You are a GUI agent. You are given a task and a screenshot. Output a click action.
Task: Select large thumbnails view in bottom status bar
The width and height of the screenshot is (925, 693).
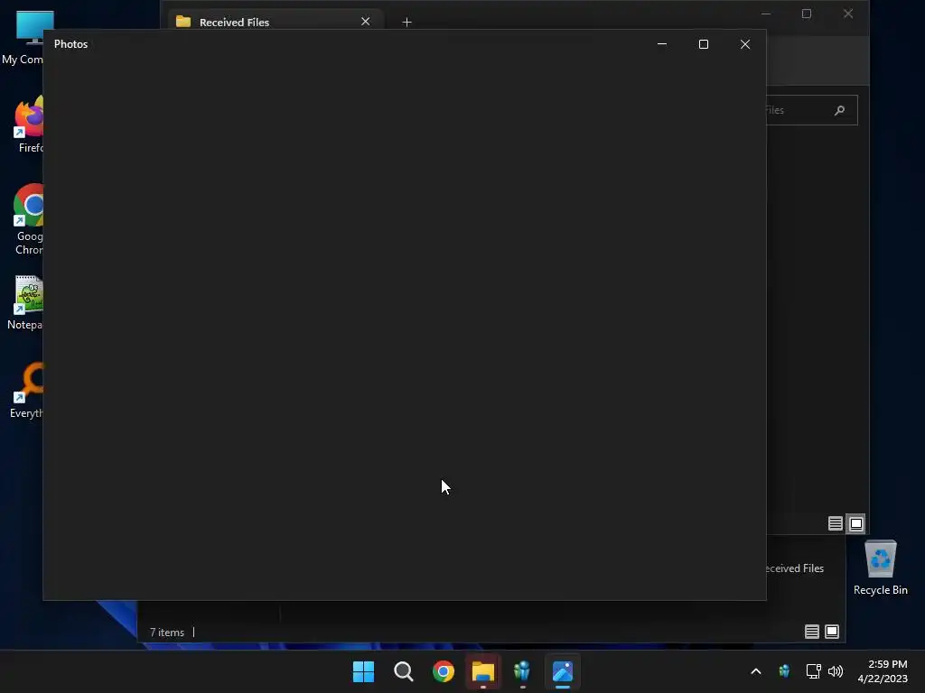click(x=832, y=632)
